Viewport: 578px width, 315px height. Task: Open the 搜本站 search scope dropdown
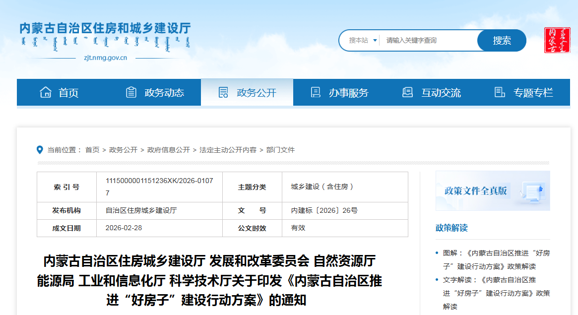[363, 40]
